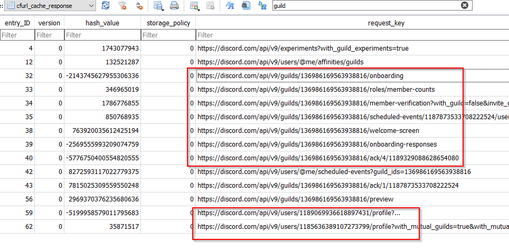
Task: Open find with the binoculars icon
Action: [x=246, y=5]
